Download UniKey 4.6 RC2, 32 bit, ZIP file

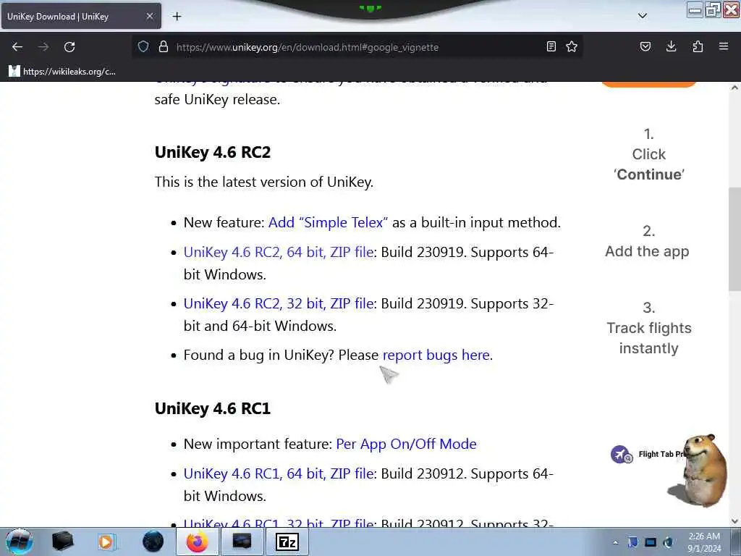(x=279, y=303)
